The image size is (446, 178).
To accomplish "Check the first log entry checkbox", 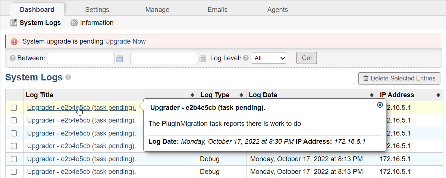I will pos(14,108).
